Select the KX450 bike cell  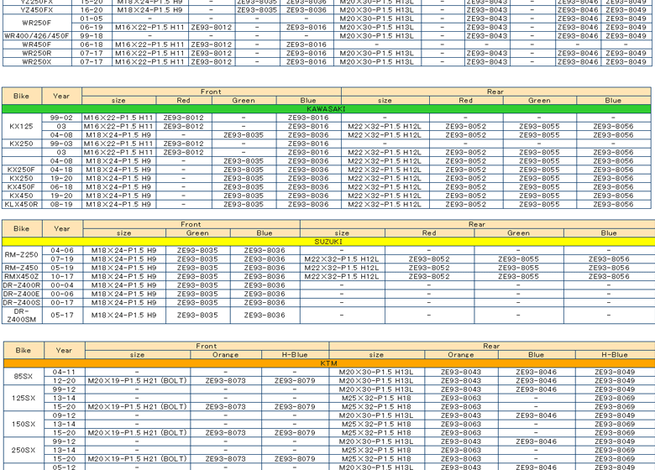coord(22,196)
